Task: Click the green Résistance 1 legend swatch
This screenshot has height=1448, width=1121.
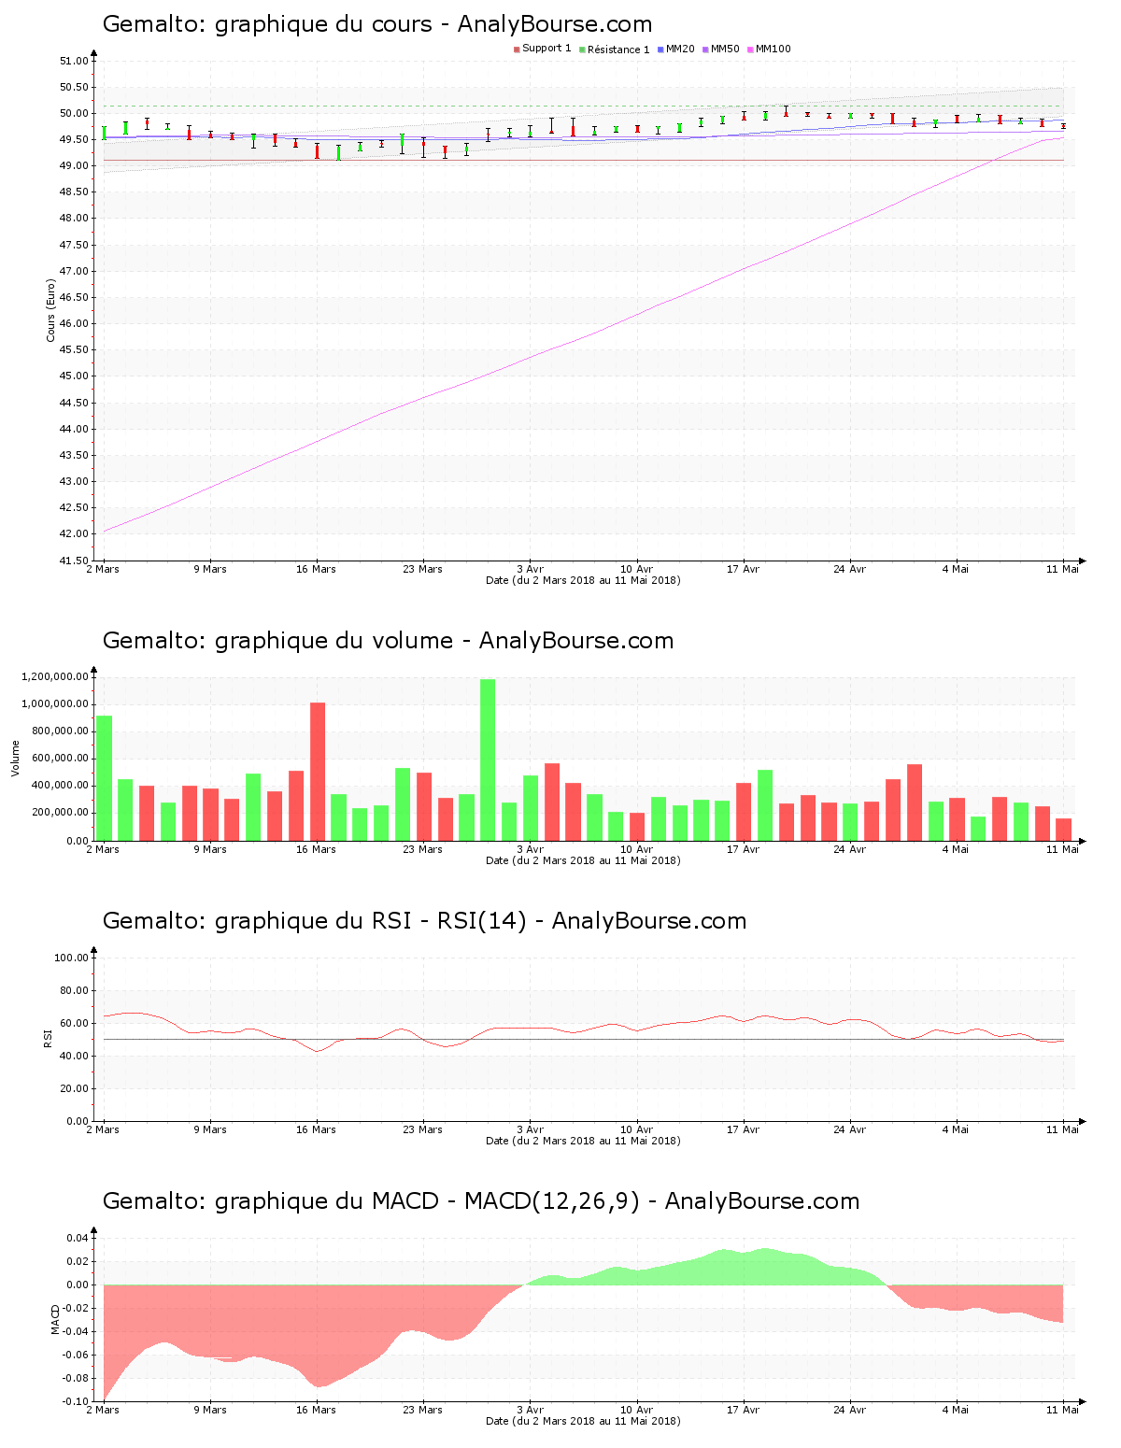Action: tap(582, 50)
